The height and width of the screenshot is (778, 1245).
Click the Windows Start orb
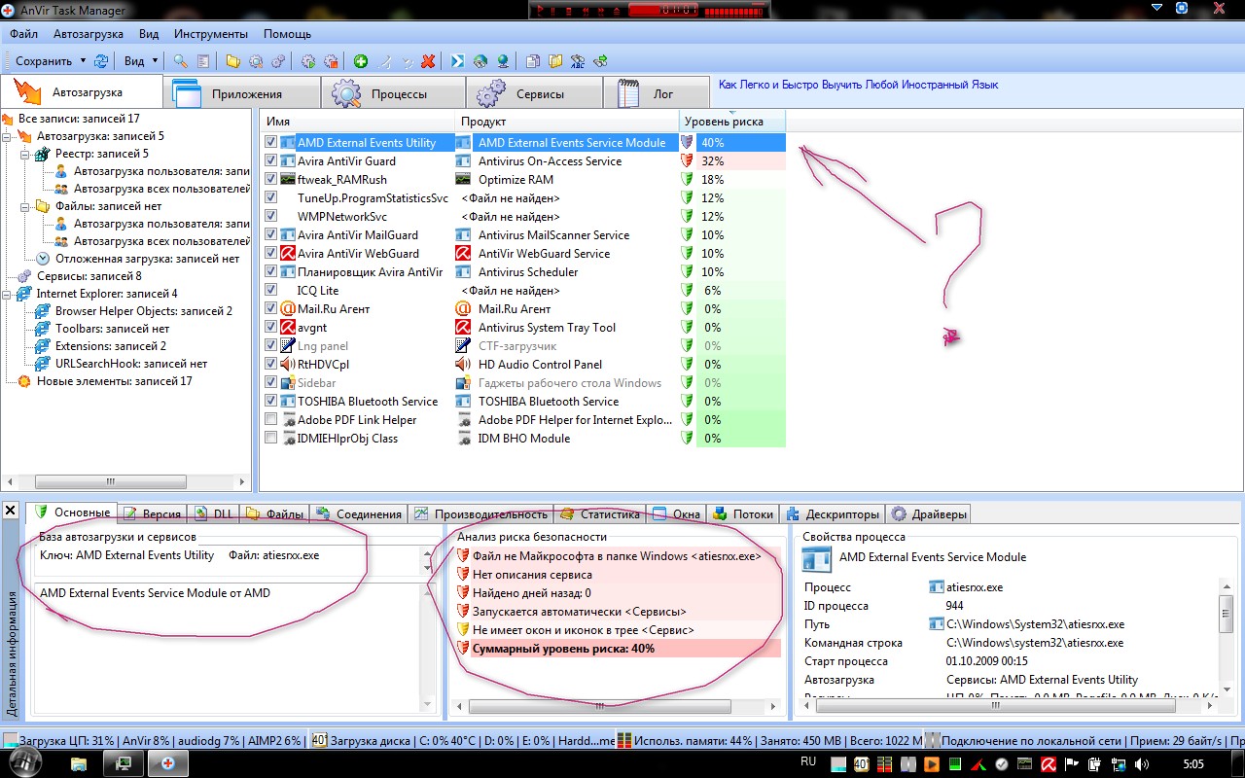coord(26,763)
